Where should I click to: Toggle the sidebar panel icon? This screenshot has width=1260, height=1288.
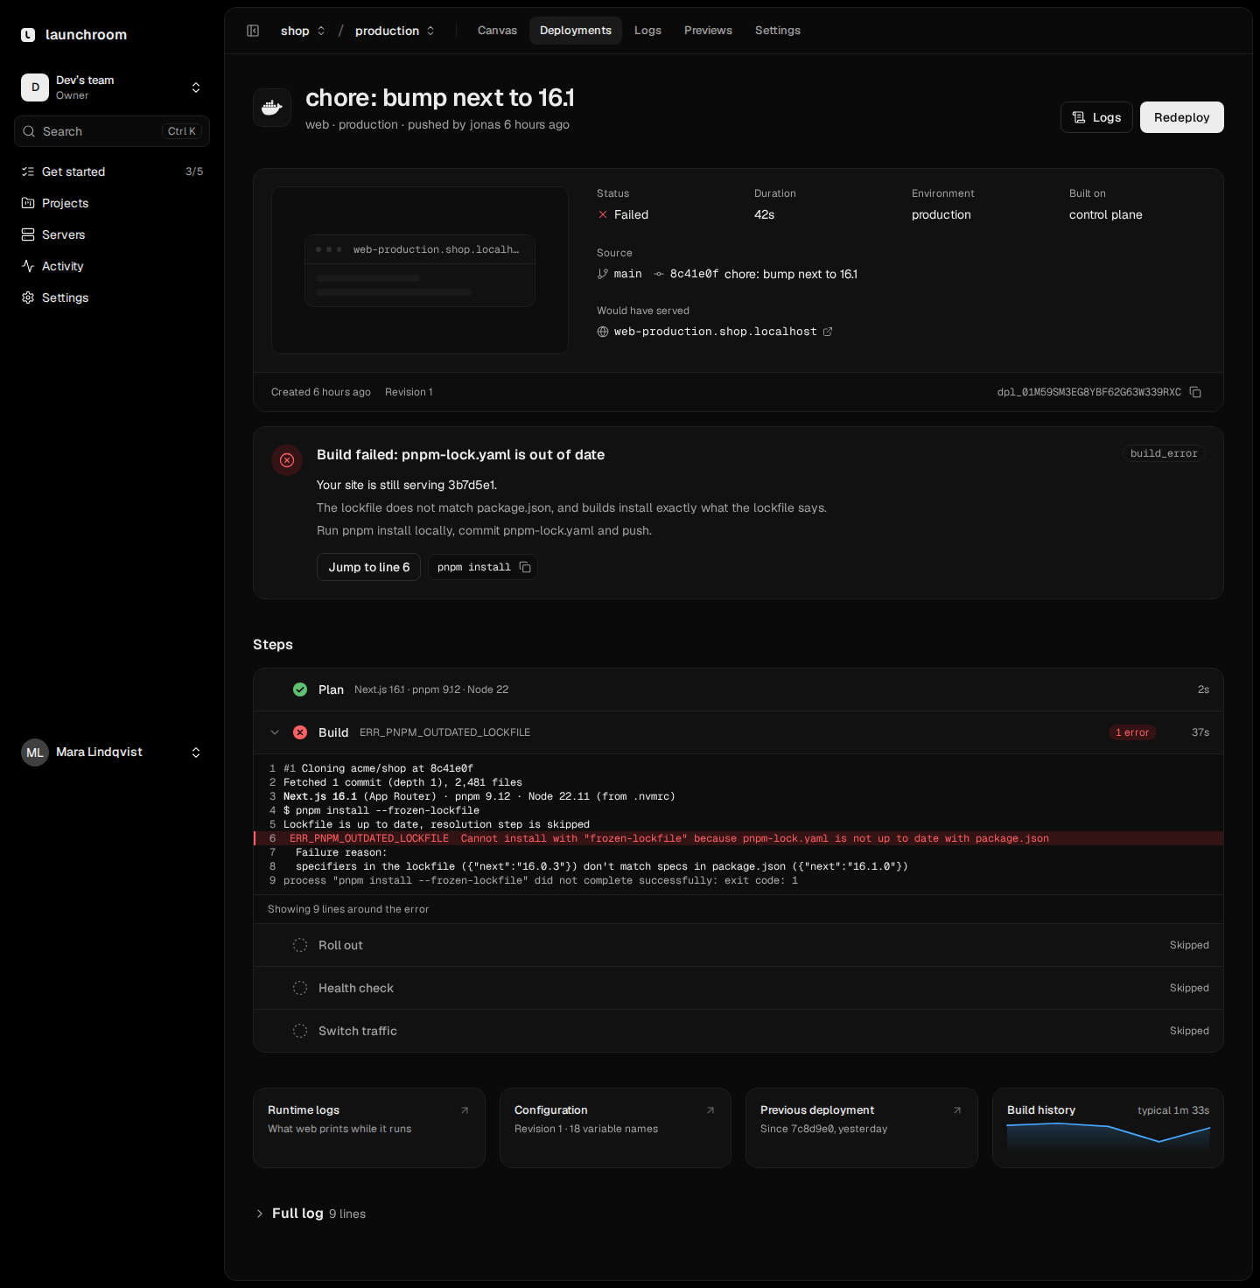[x=253, y=31]
